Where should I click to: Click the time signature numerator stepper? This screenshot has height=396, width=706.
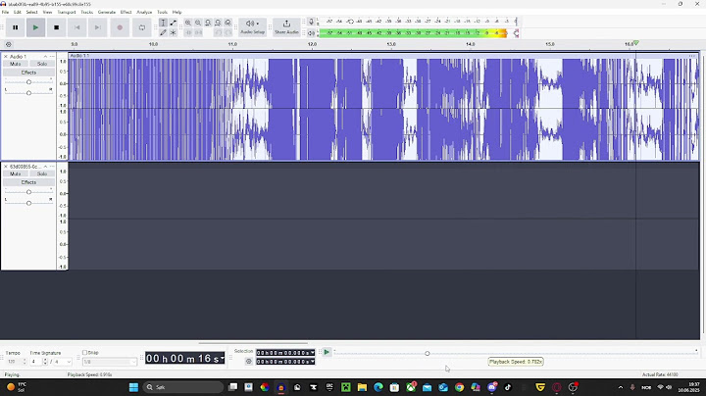pos(44,362)
